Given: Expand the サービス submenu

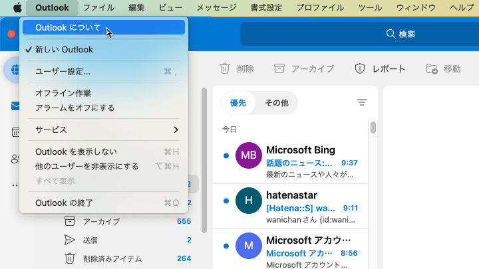Looking at the screenshot, I should [x=104, y=130].
